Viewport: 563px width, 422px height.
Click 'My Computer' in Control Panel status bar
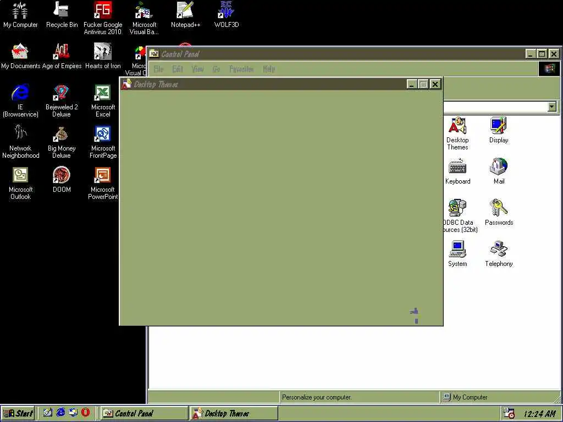(470, 397)
